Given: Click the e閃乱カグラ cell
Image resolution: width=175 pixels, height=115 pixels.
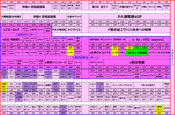Looking at the screenshot, I should coord(41,62).
